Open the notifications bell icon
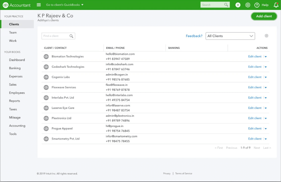 point(276,5)
